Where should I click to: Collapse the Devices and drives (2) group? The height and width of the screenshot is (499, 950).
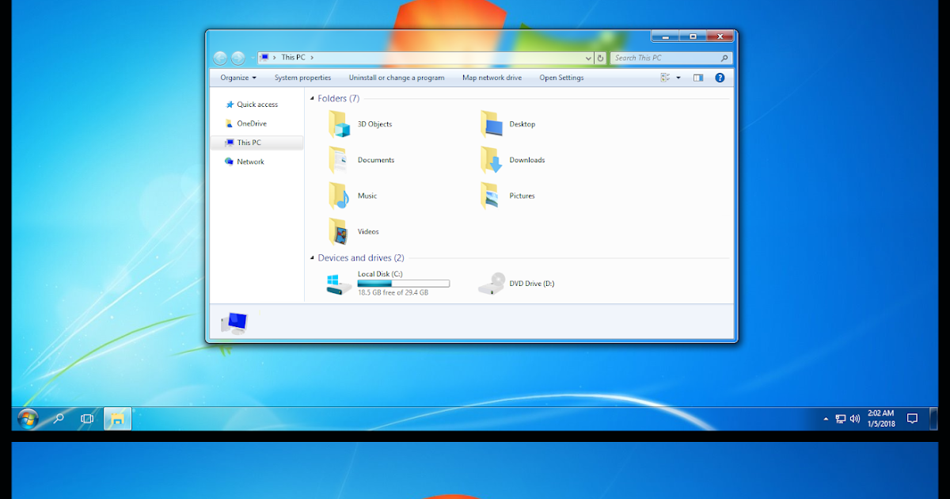coord(311,258)
